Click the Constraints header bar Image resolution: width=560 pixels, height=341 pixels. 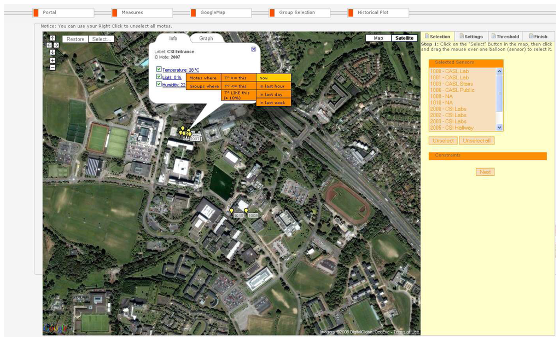click(487, 155)
